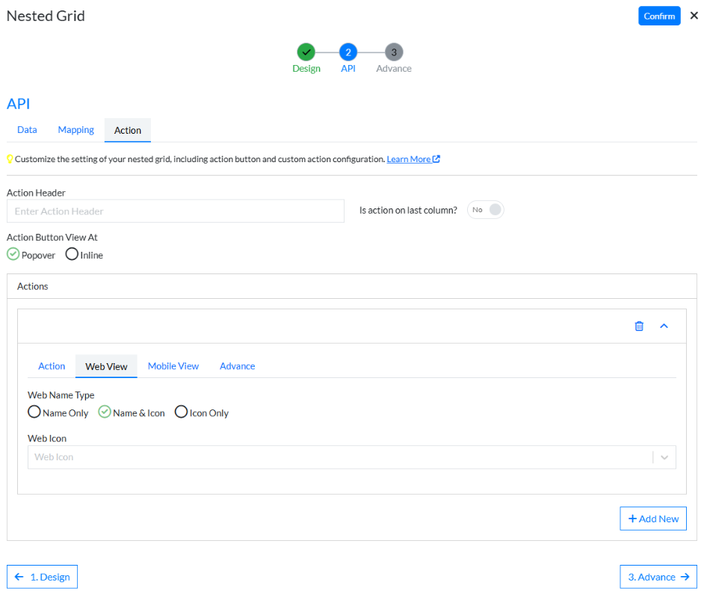The image size is (704, 594).
Task: Click the green Design step circle
Action: coord(306,52)
